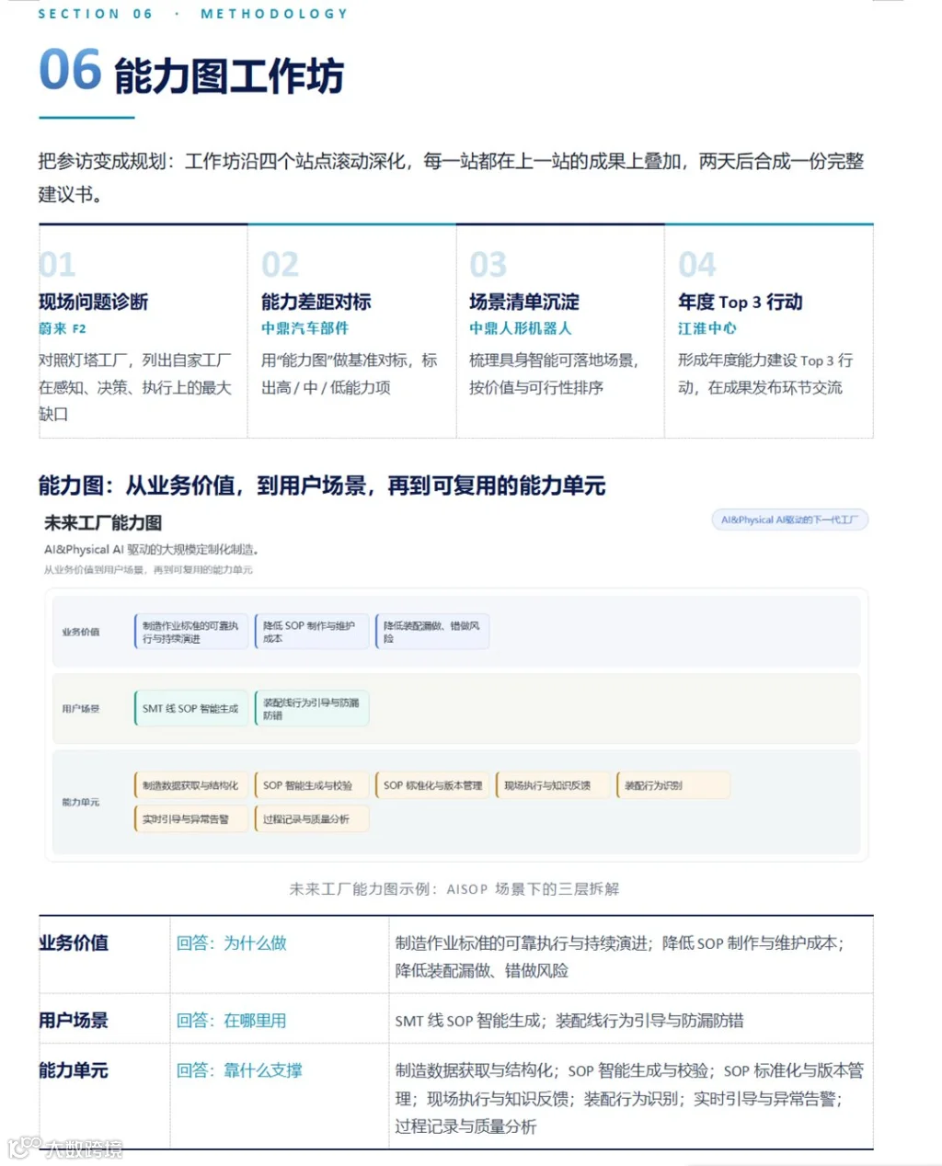Click the "中鼎汽车部件" site label
942x1166 pixels.
(304, 328)
